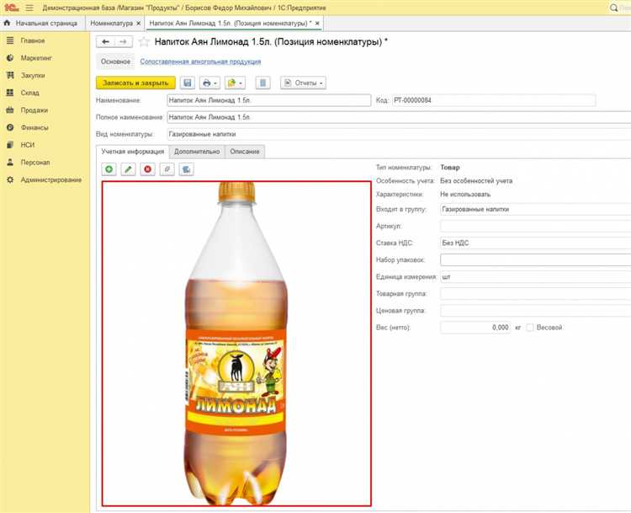
Task: Go back with the left arrow button
Action: click(x=105, y=41)
